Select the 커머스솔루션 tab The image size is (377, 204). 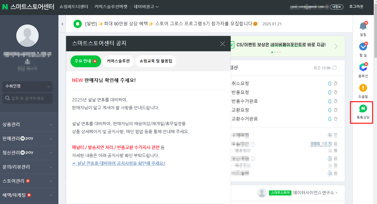pos(118,61)
